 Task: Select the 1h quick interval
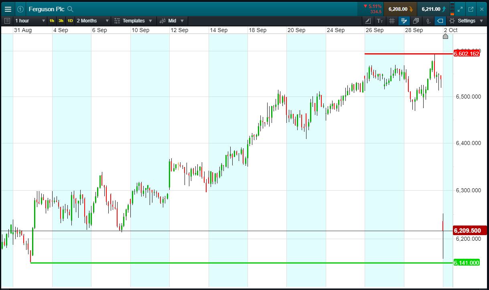pyautogui.click(x=52, y=21)
